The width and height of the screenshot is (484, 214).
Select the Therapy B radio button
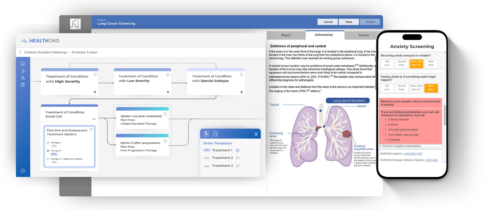48,151
